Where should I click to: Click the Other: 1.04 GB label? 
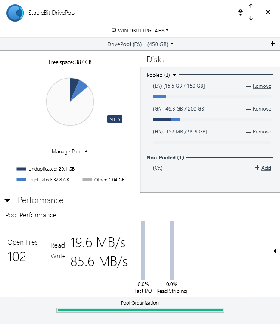pos(109,180)
